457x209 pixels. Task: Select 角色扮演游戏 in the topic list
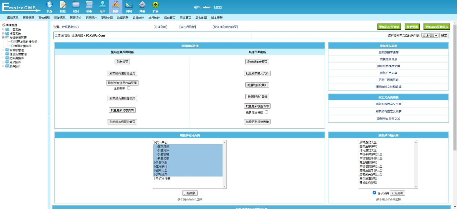coord(386,179)
